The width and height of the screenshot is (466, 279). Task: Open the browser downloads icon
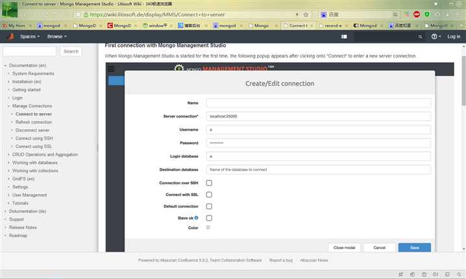point(447,14)
